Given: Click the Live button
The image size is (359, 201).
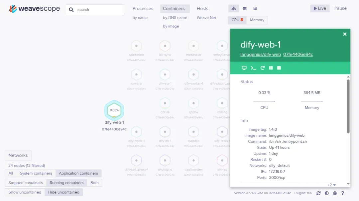Looking at the screenshot, I should pos(320,8).
